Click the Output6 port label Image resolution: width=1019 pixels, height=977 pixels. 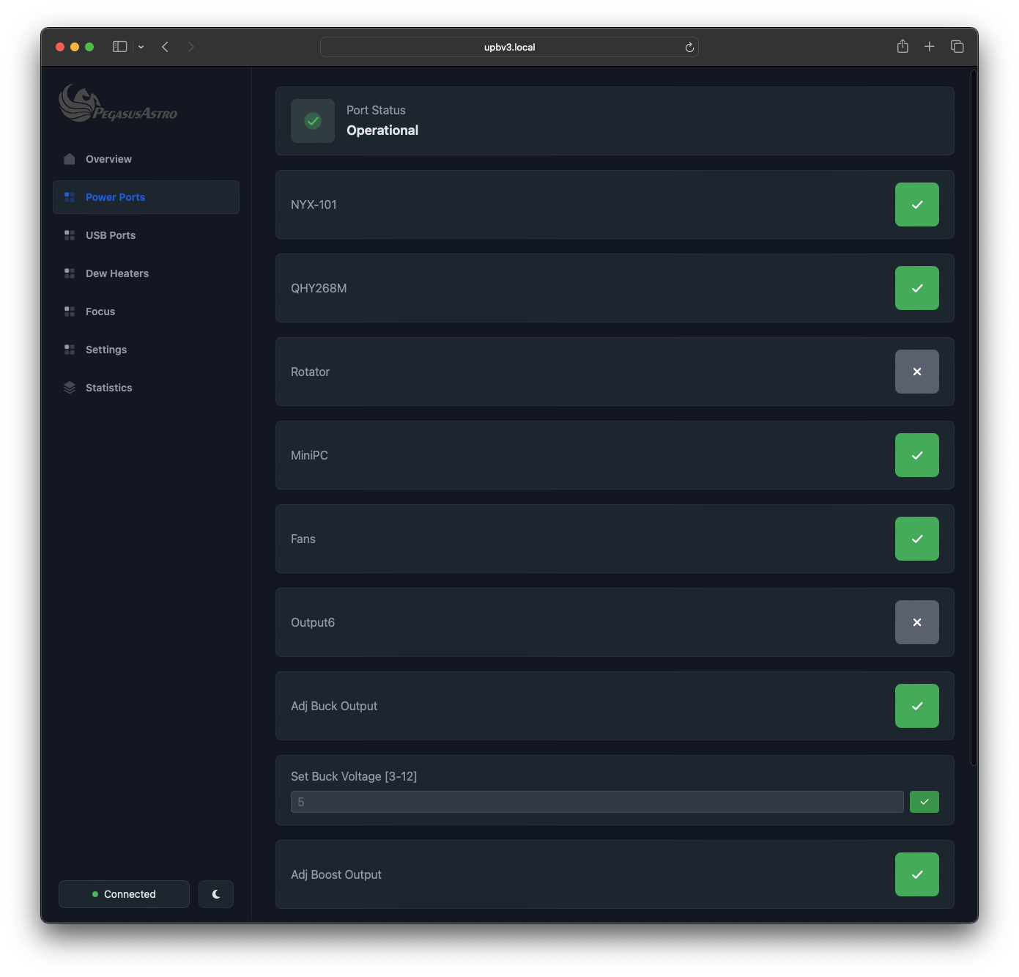[x=313, y=622]
